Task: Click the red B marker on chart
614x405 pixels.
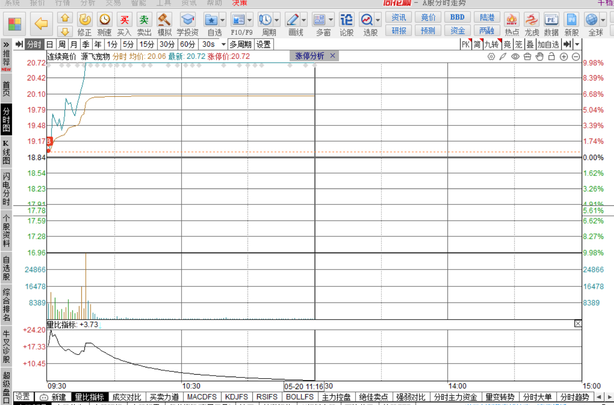Action: (49, 141)
